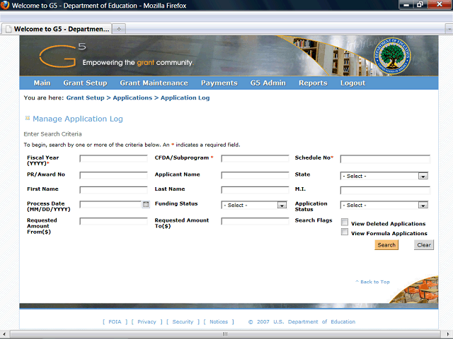Click the Search Flags label
Image resolution: width=453 pixels, height=339 pixels.
tap(314, 220)
